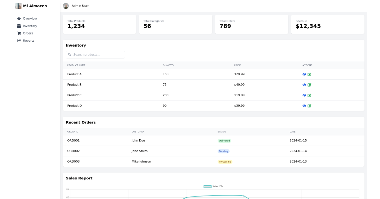Select Orders in the sidebar navigation
This screenshot has height=199, width=380.
pos(27,33)
